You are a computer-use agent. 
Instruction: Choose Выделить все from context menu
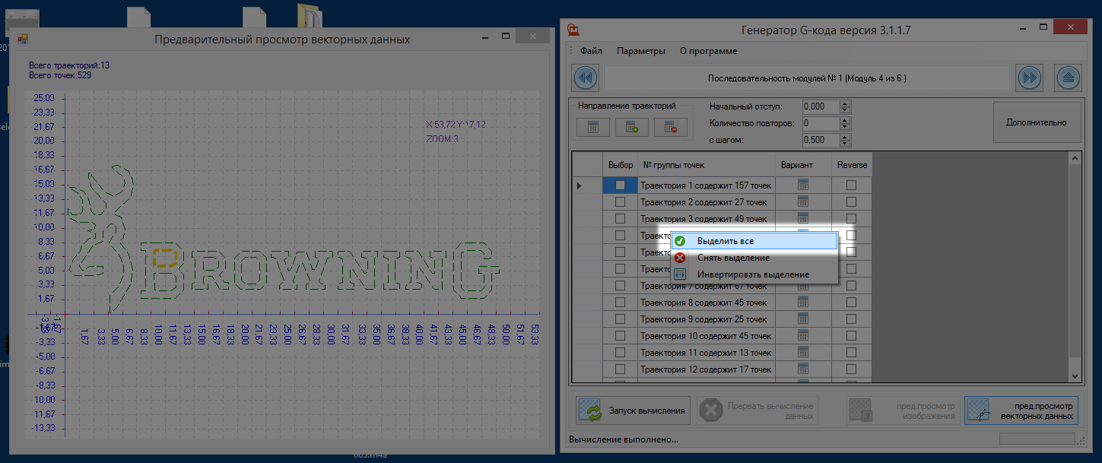pos(754,240)
